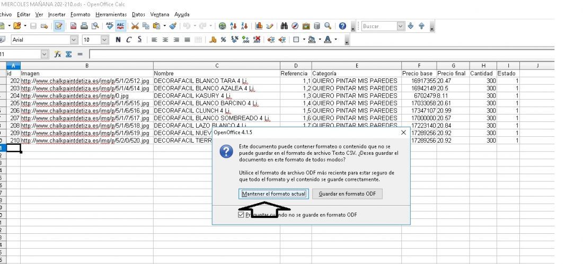Add decimal place icon
583x264 pixels.
point(245,39)
